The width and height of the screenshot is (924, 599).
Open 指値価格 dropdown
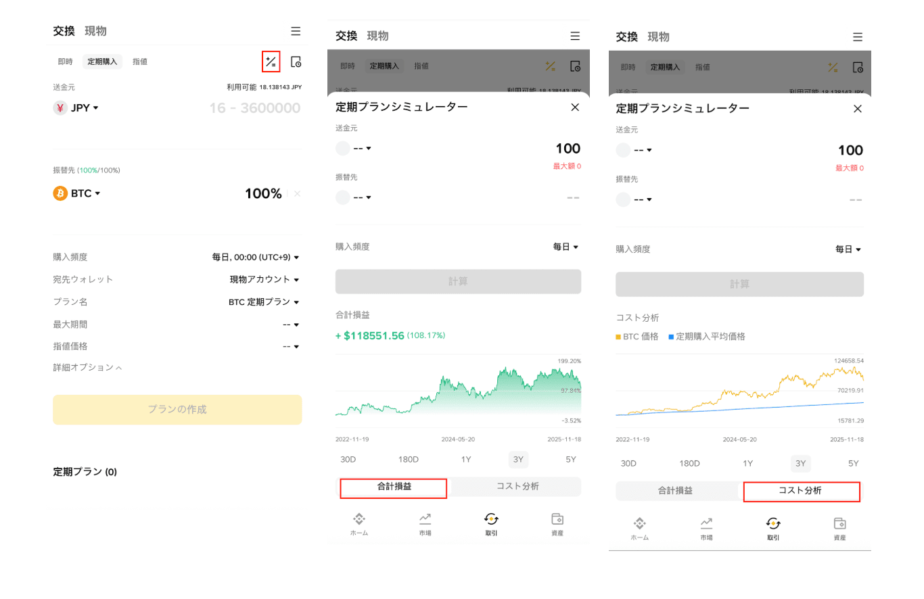[291, 347]
